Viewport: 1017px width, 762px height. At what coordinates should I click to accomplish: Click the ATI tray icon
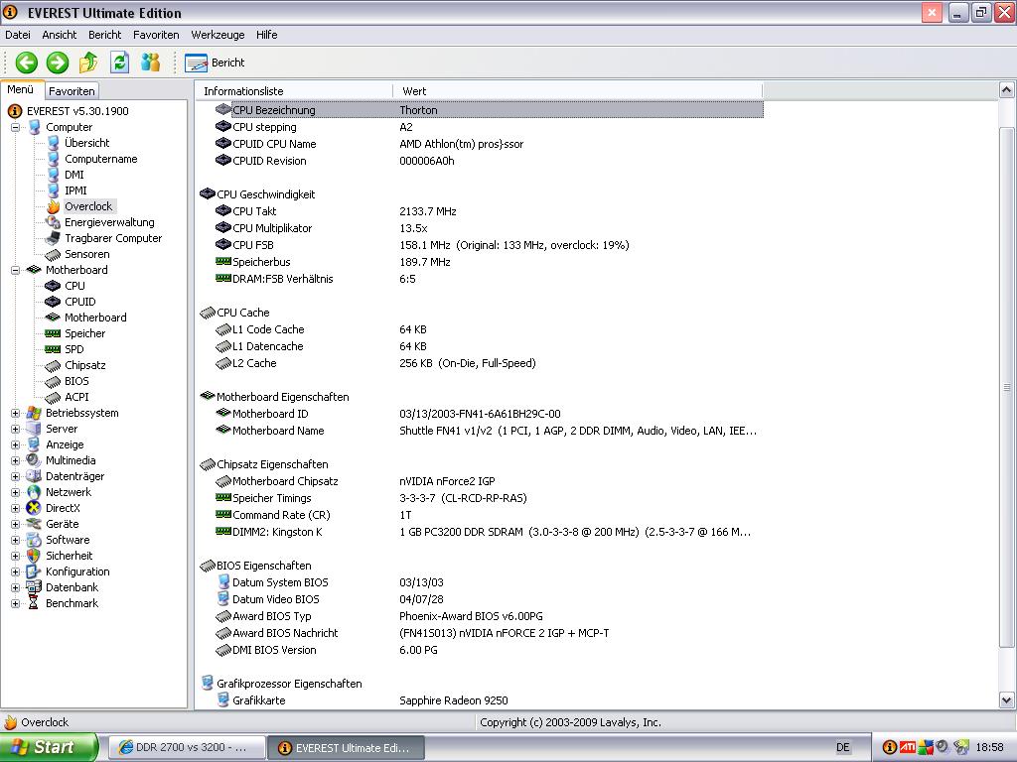click(x=908, y=748)
